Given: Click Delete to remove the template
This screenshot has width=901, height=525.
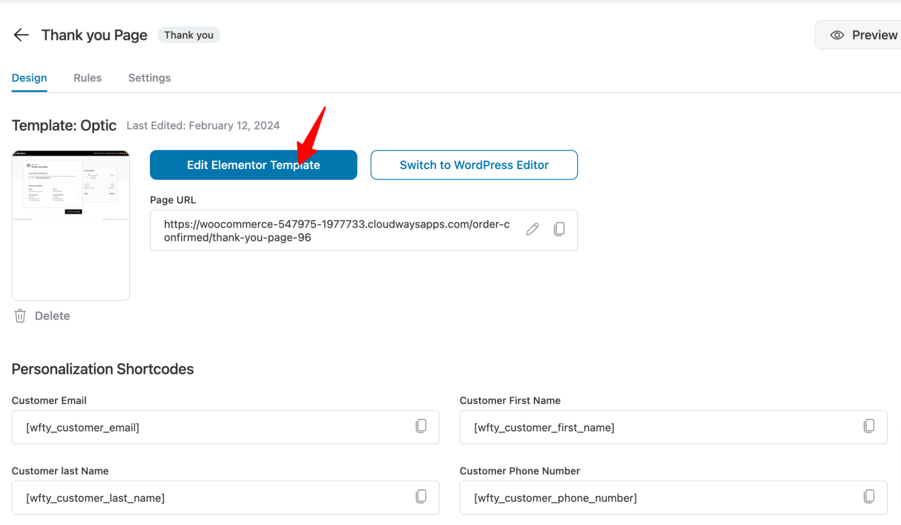Looking at the screenshot, I should 52,316.
